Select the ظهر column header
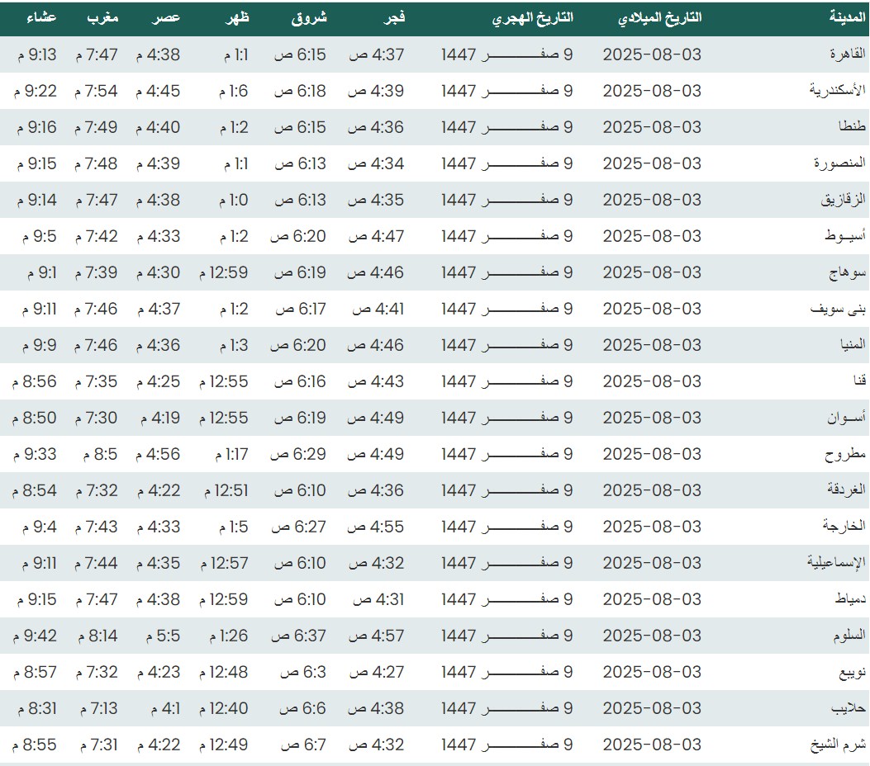Viewport: 870px width, 766px height. tap(239, 17)
